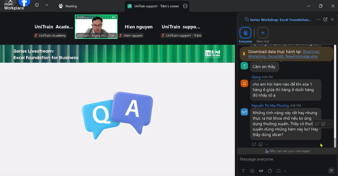338x176 pixels.
Task: Expand the screenshot options dropdown arrow
Action: click(x=285, y=171)
